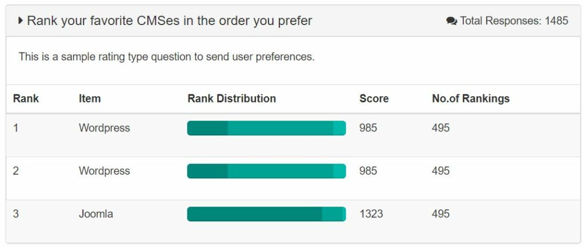
Task: Select the Rank Distribution column header
Action: coord(231,98)
